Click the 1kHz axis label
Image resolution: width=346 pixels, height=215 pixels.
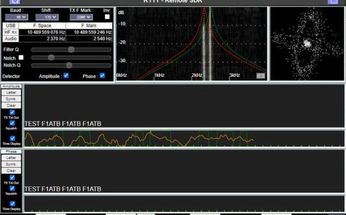[159, 75]
